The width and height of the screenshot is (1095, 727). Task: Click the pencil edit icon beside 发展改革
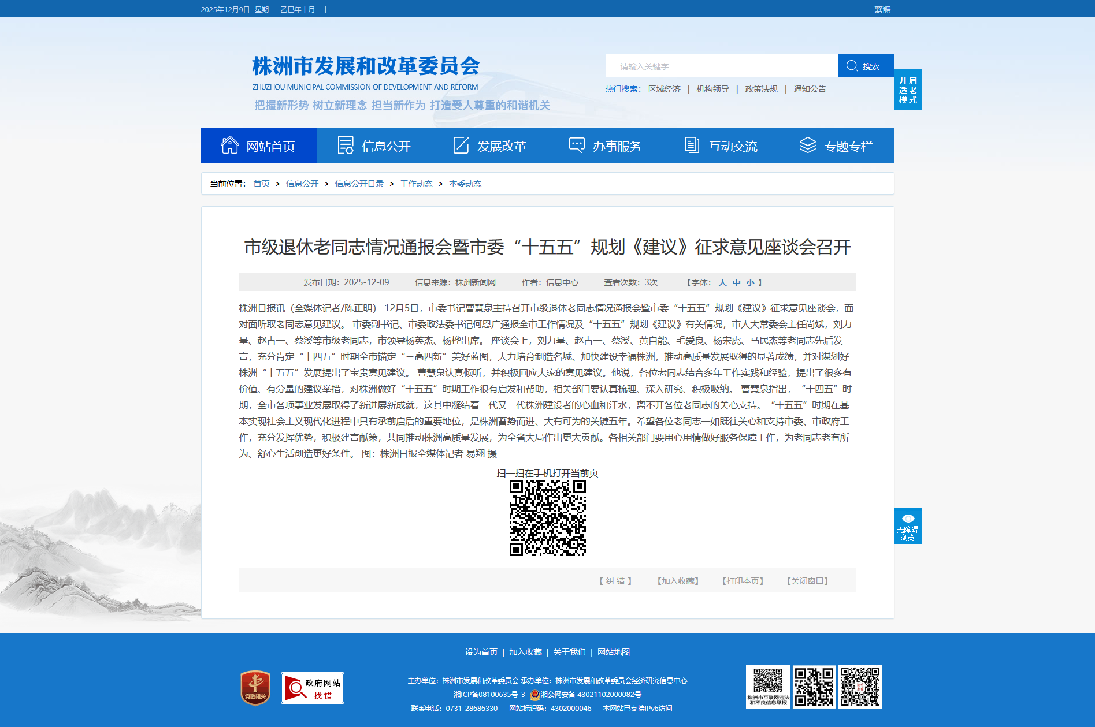pos(461,146)
